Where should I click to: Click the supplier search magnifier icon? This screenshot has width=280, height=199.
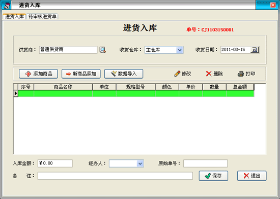click(x=103, y=50)
